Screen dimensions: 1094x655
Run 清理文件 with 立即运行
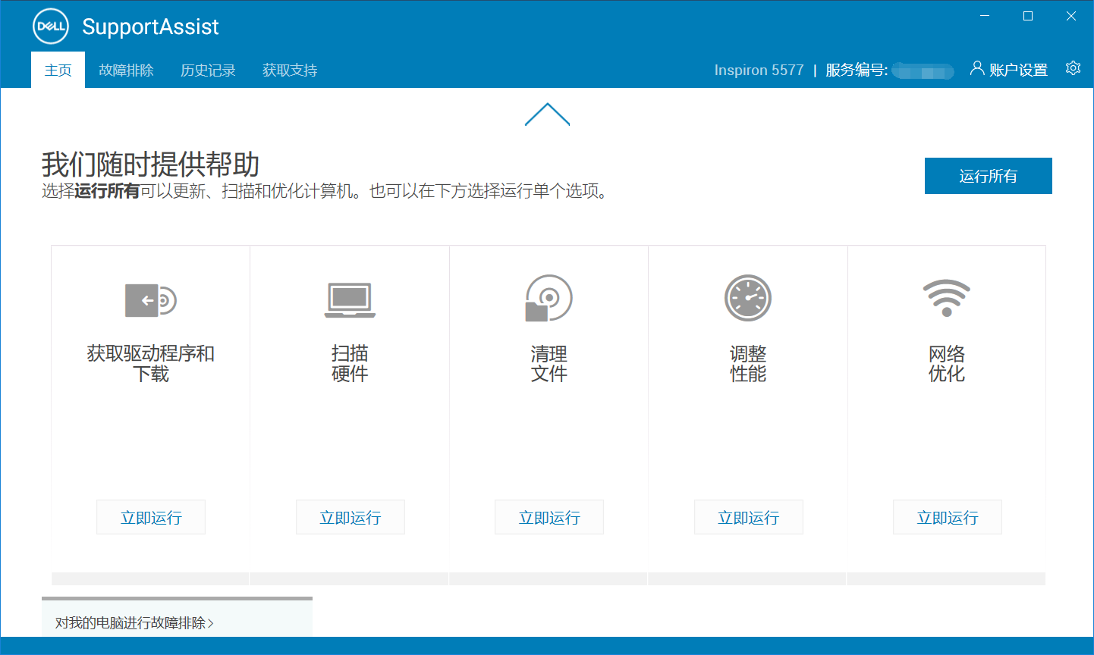[549, 517]
